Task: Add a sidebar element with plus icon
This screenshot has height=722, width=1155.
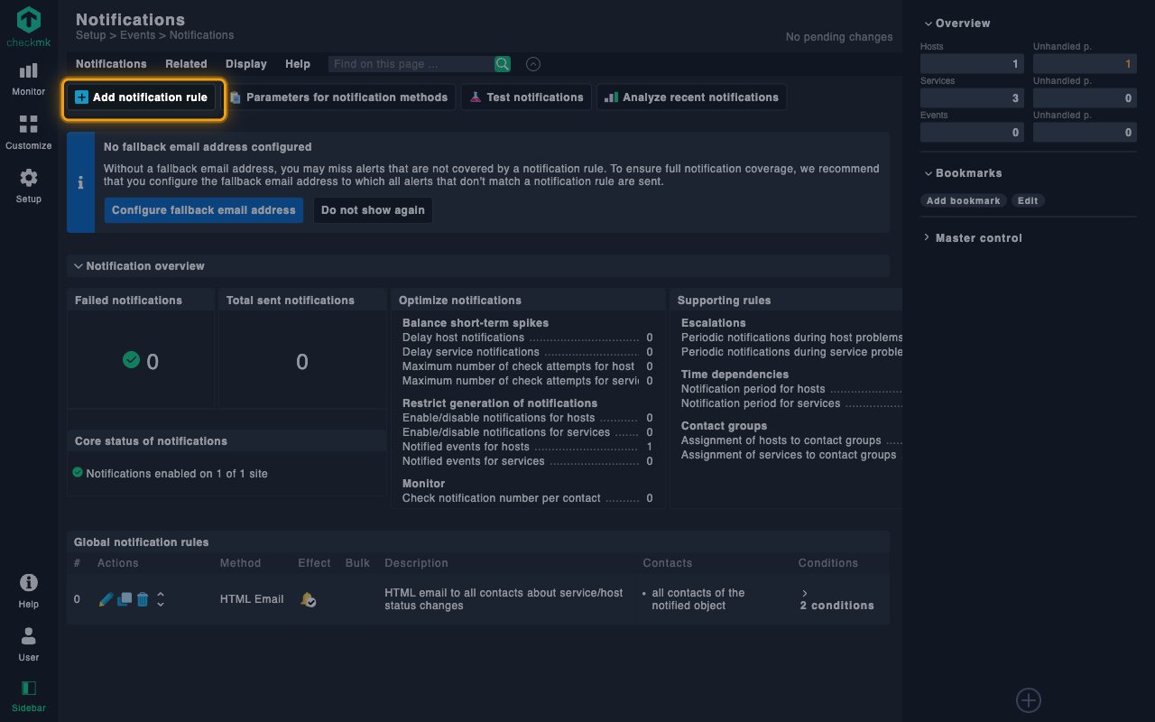Action: click(1029, 700)
